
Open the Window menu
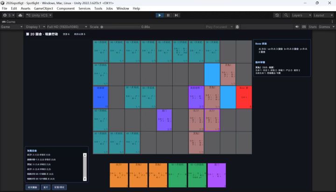coord(123,8)
